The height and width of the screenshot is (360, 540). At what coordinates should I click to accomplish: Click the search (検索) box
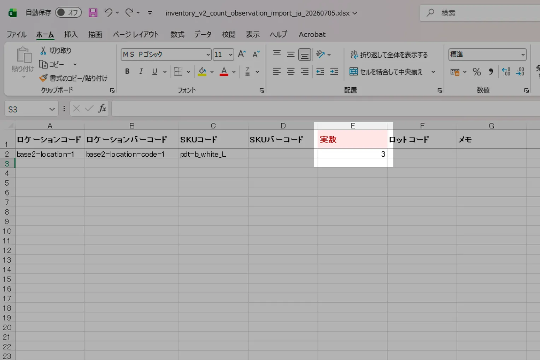pyautogui.click(x=481, y=13)
